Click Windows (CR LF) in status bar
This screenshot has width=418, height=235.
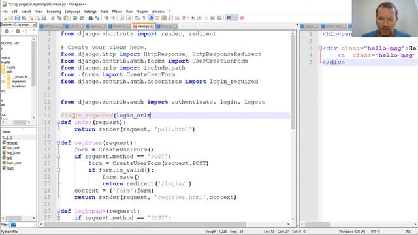[352, 232]
